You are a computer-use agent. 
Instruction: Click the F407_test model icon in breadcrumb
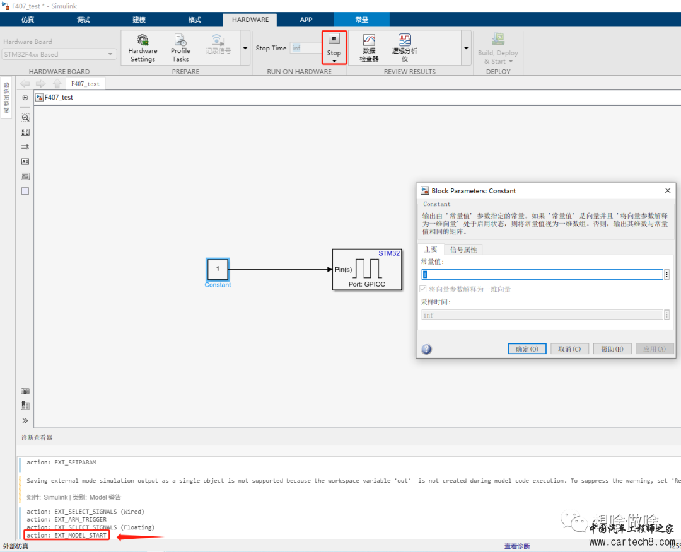click(x=40, y=97)
